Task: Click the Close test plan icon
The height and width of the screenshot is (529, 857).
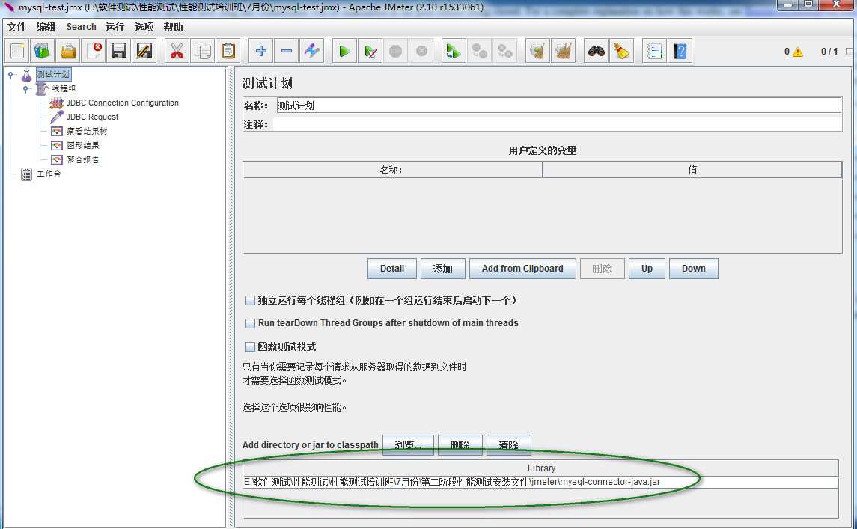Action: coord(94,52)
